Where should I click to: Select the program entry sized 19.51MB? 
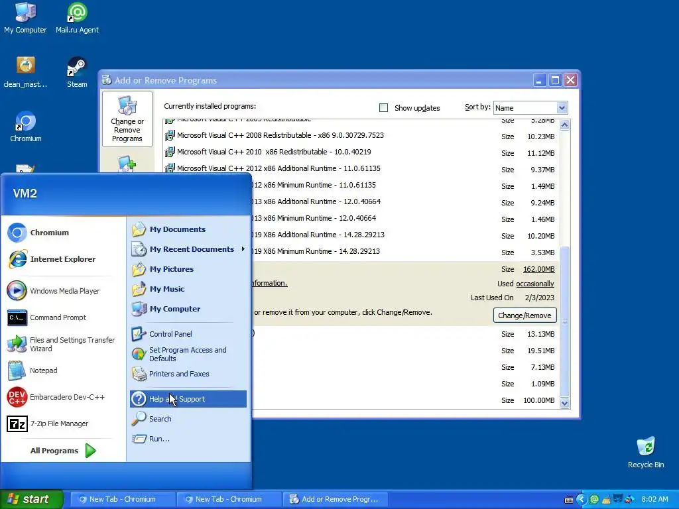coord(405,351)
